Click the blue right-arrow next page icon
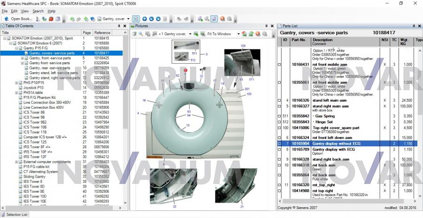The image size is (423, 218). click(158, 19)
